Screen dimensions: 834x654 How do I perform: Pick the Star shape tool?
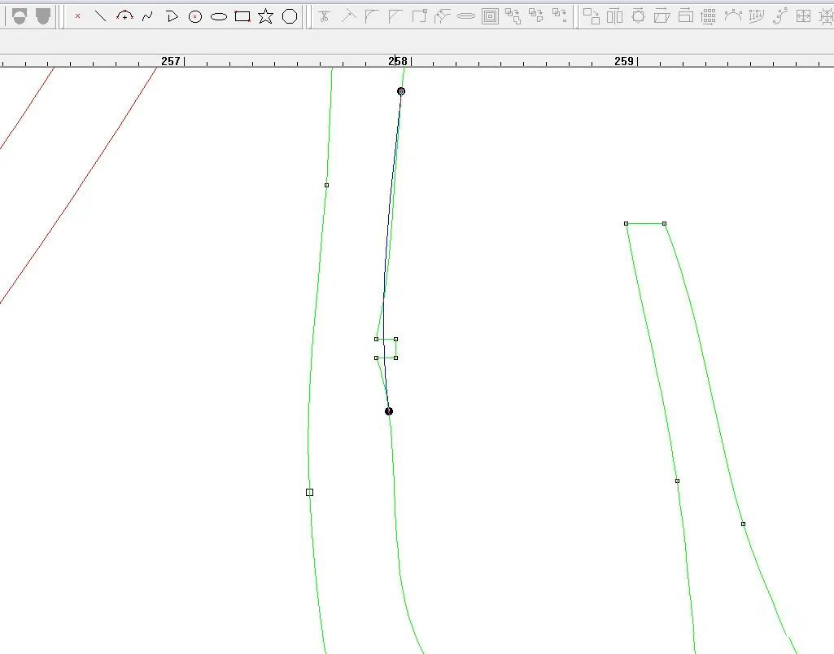click(266, 16)
